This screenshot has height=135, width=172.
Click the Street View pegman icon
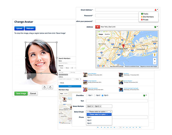click(x=155, y=55)
